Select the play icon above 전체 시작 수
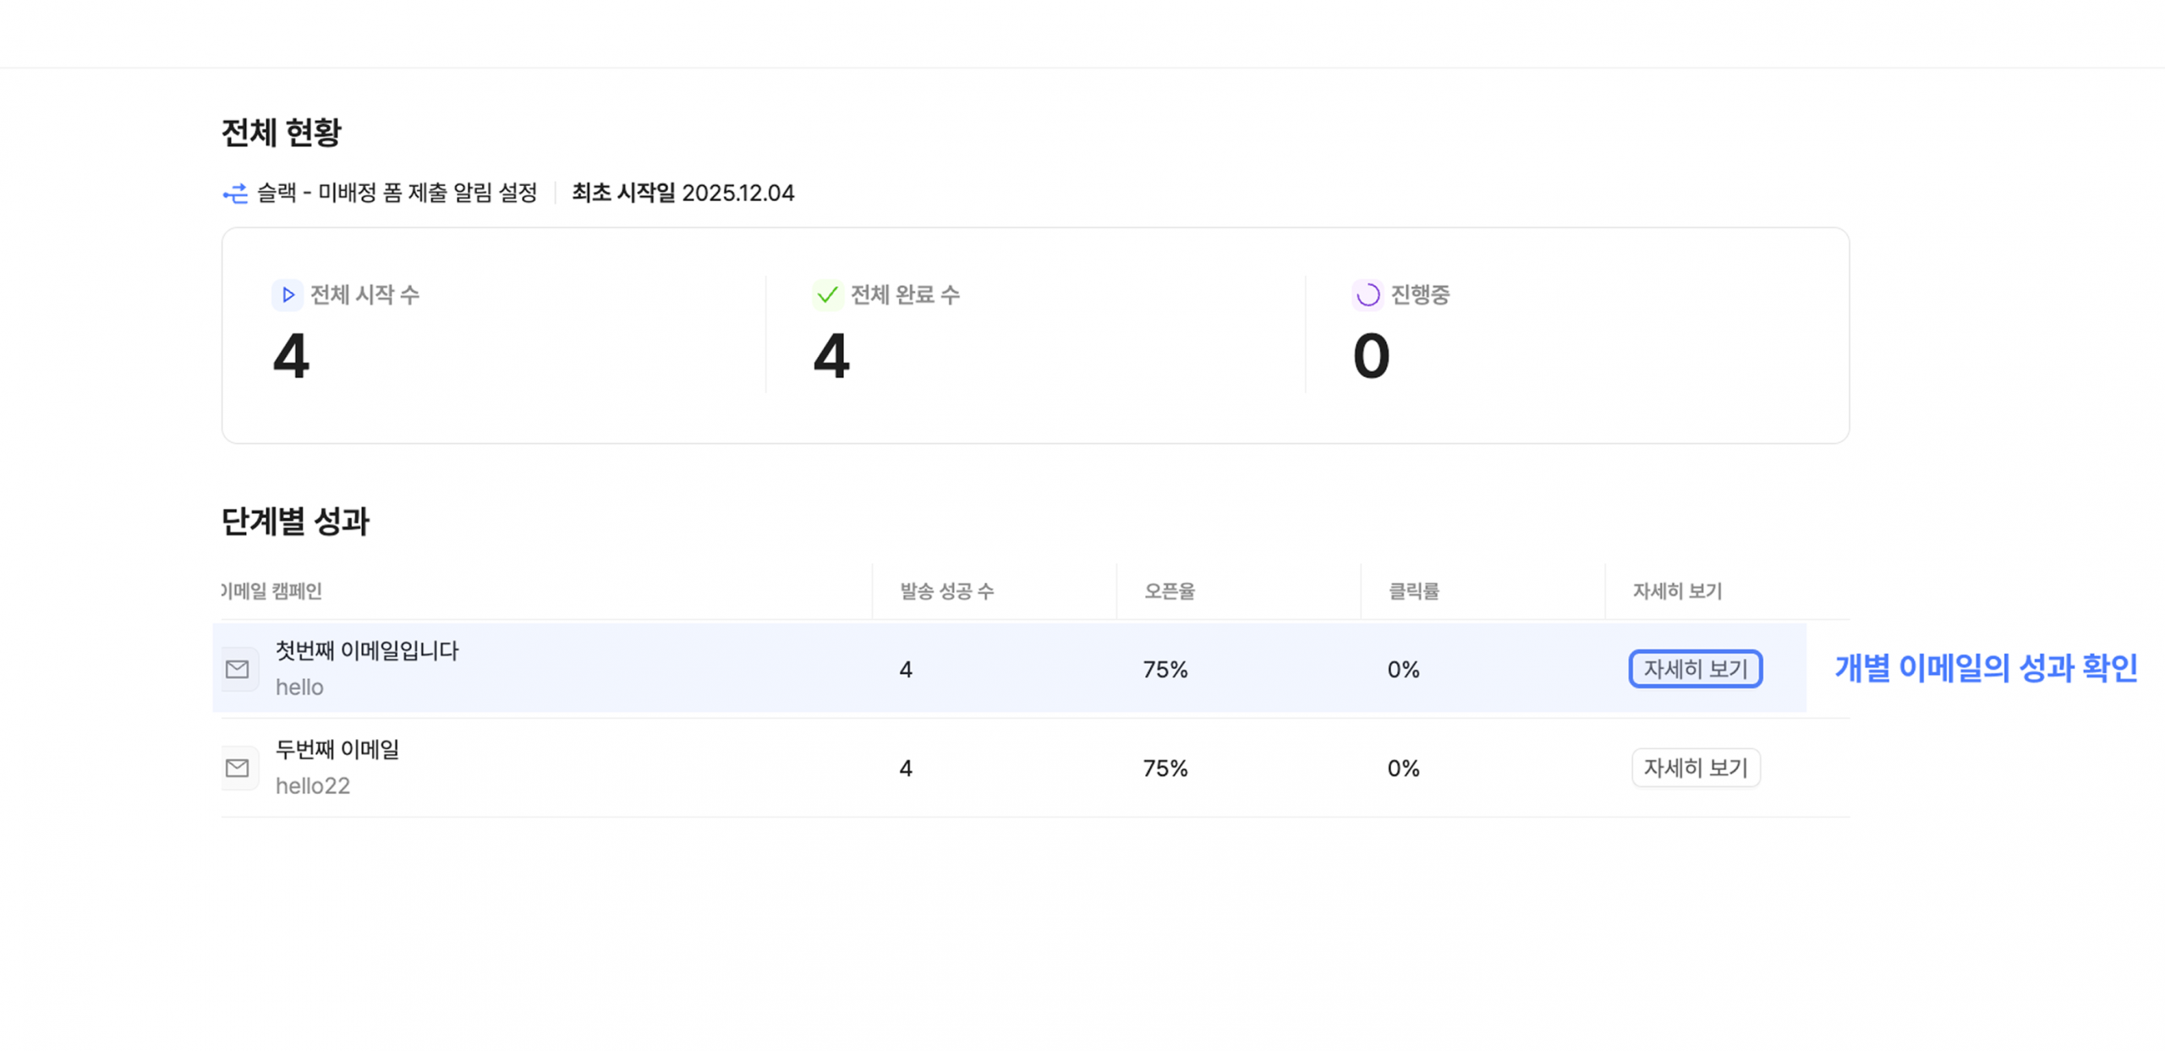The image size is (2165, 1051). pyautogui.click(x=288, y=295)
